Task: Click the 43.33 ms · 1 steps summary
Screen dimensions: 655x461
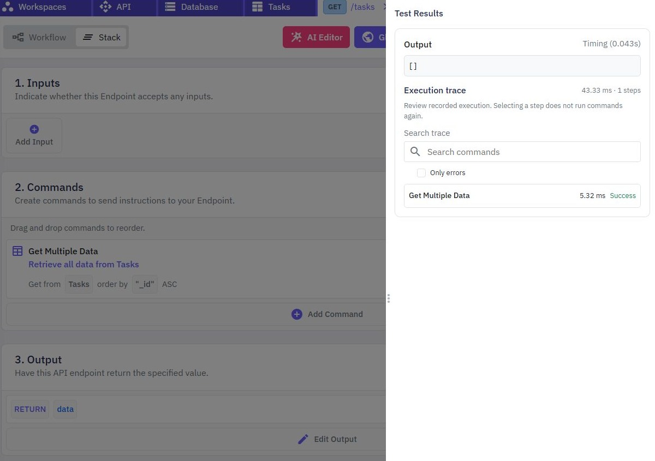Action: [x=611, y=91]
